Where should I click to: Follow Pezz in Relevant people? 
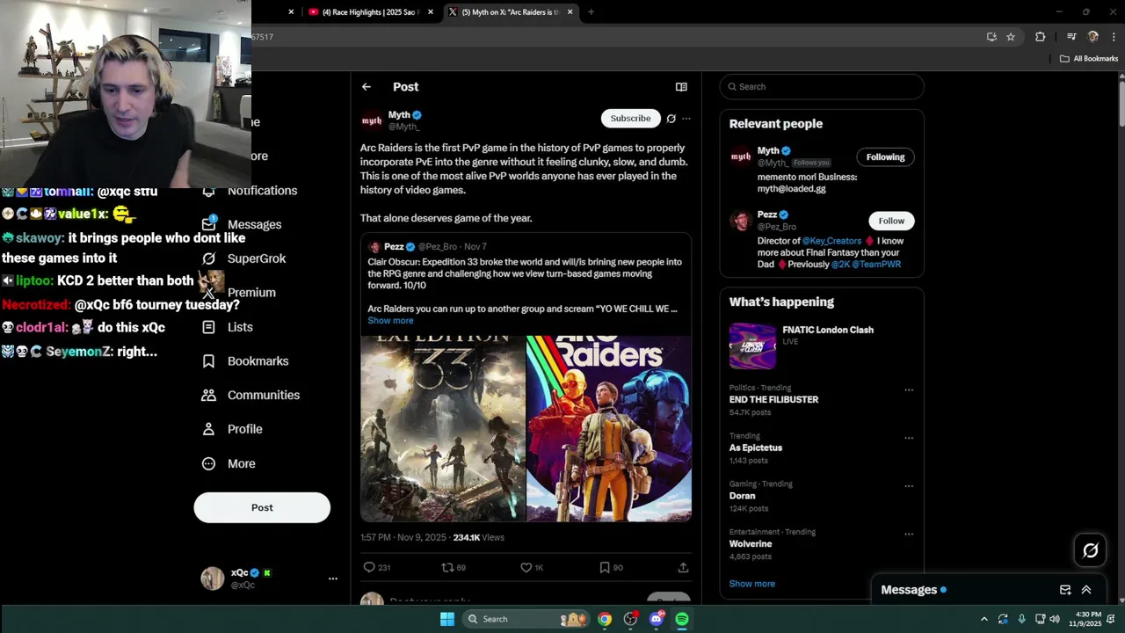[891, 221]
